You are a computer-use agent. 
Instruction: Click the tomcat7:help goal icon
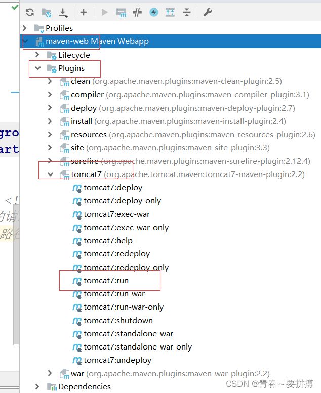coord(77,241)
